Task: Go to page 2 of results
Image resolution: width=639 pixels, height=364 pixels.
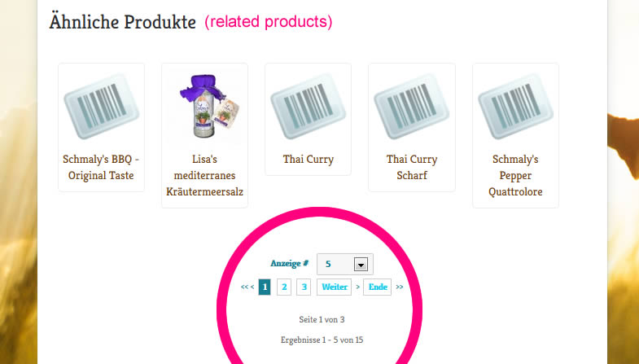Action: (x=284, y=287)
